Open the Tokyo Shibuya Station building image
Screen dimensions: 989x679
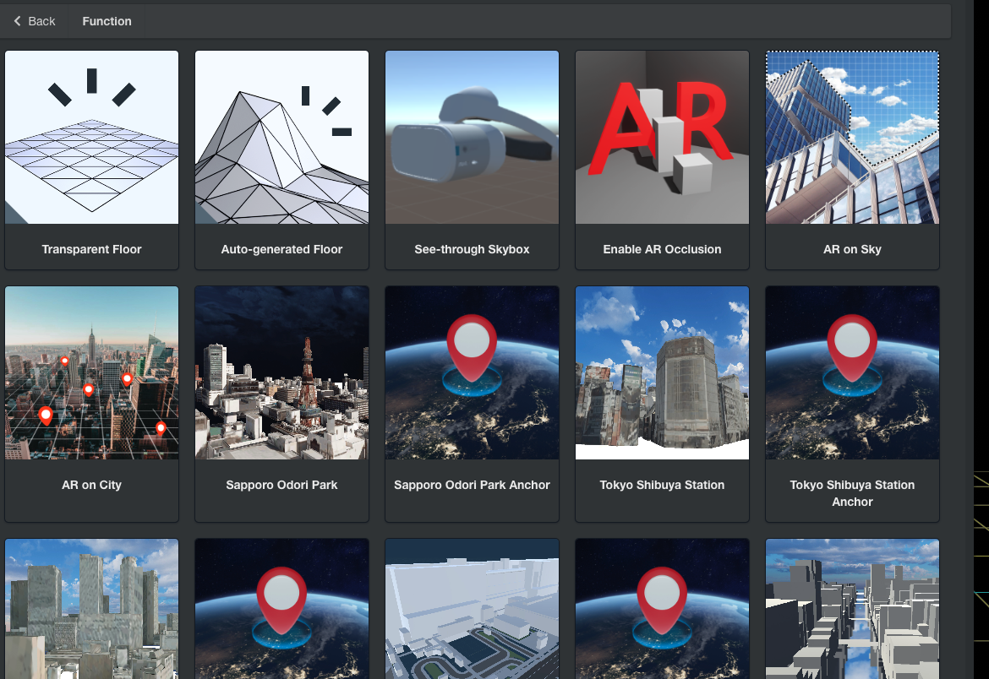coord(662,373)
